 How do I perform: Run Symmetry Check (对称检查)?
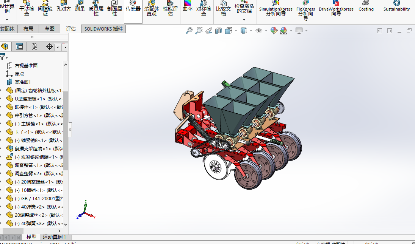(x=204, y=8)
